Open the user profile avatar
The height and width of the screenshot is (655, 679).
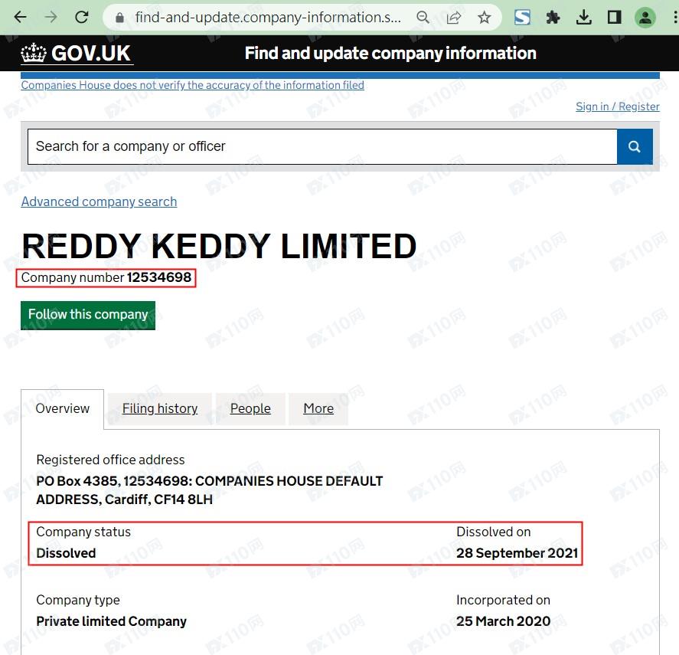[645, 17]
